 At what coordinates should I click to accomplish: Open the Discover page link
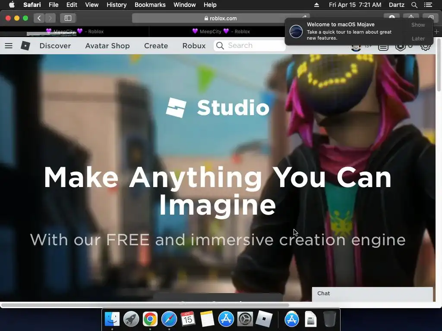pyautogui.click(x=55, y=46)
